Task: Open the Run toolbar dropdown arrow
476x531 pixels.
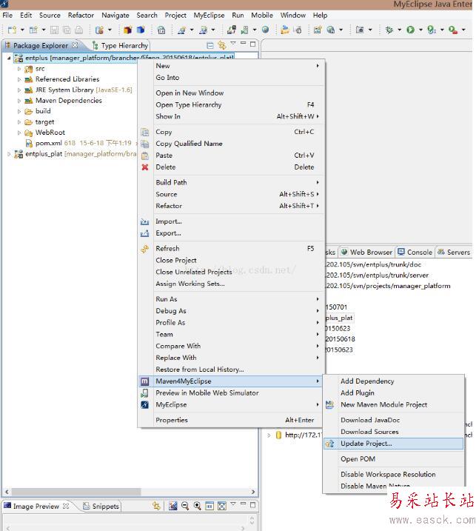Action: tap(420, 30)
